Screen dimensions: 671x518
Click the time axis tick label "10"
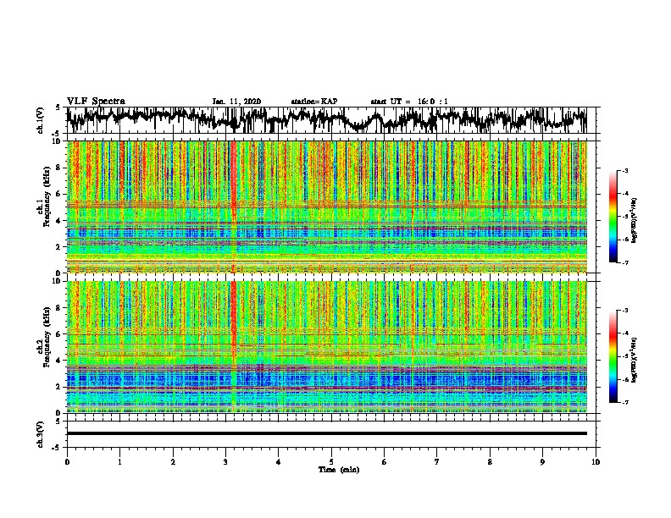click(596, 462)
